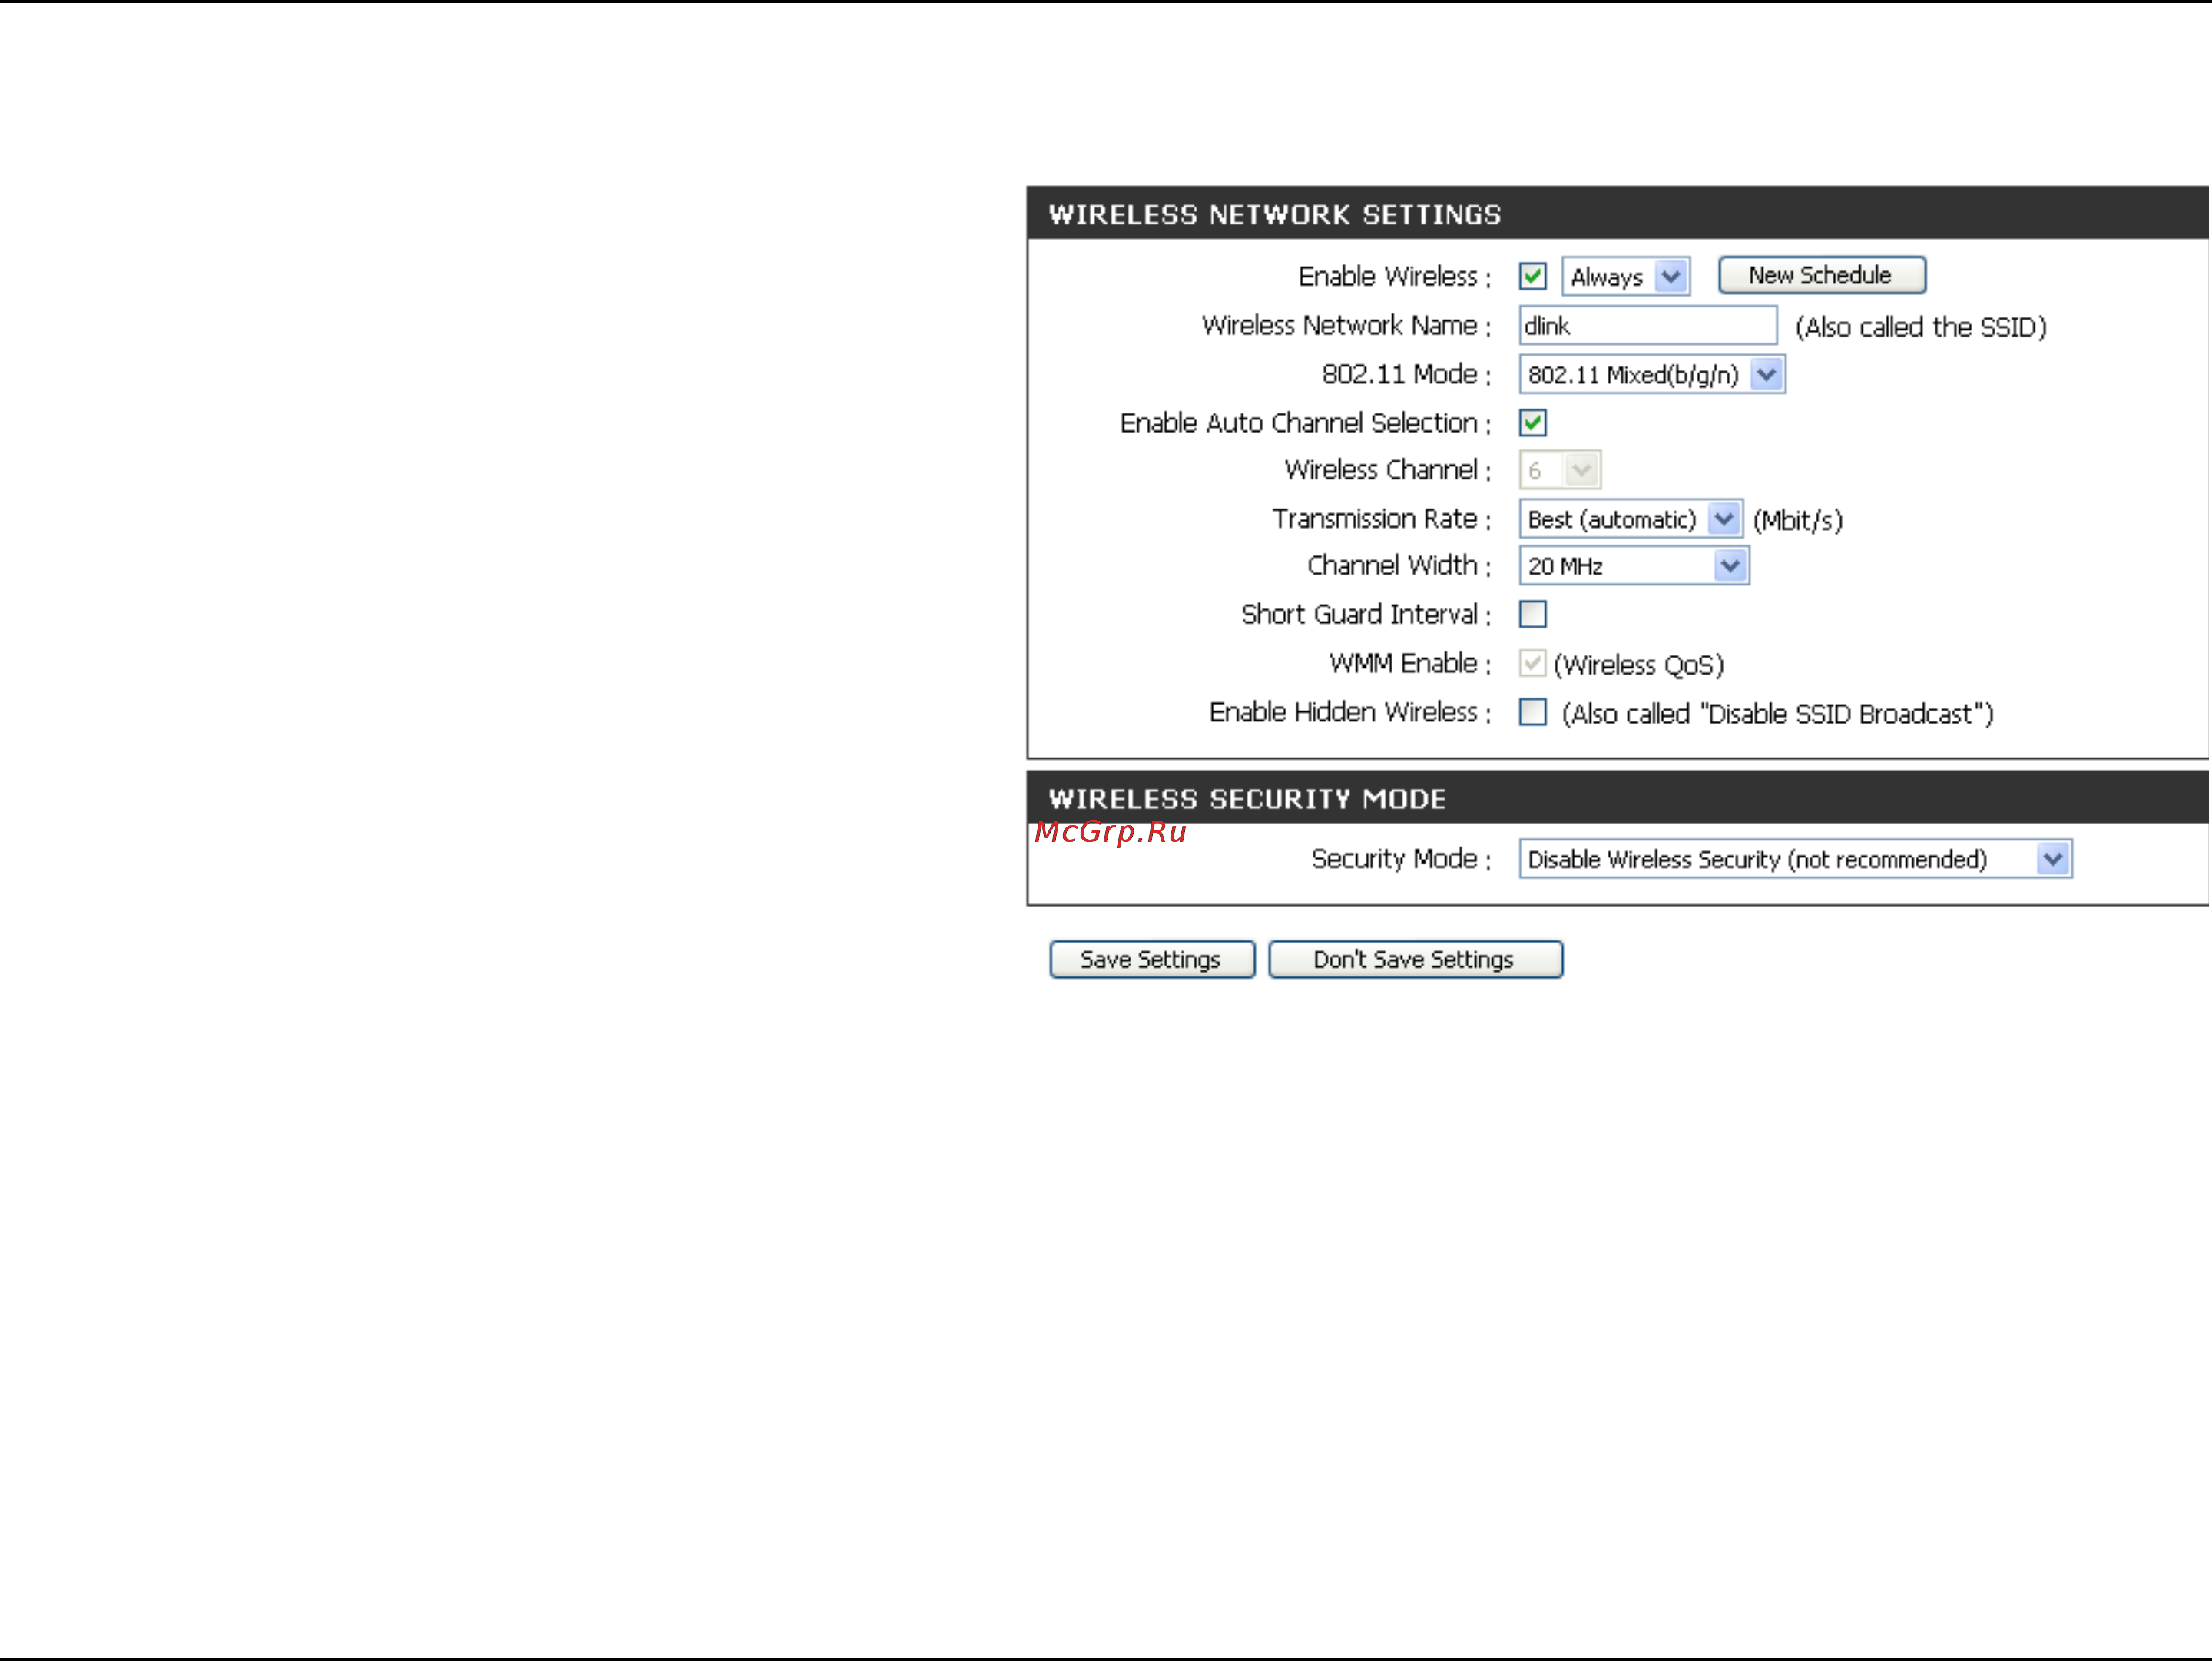Click the Wireless Network Settings heading
This screenshot has width=2212, height=1661.
pyautogui.click(x=1275, y=214)
